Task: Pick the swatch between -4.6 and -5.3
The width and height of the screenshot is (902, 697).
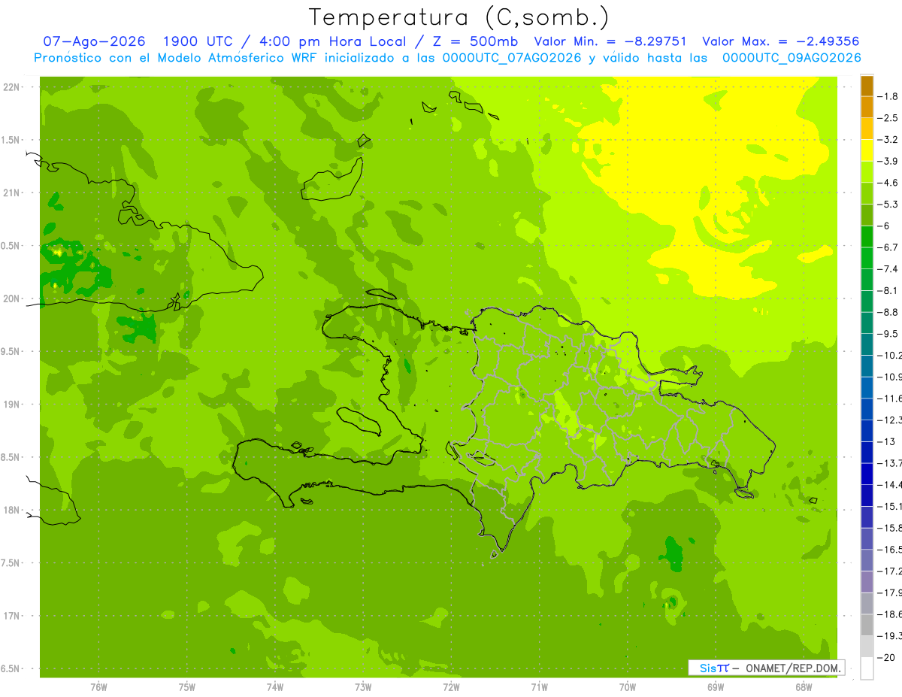Action: click(x=867, y=193)
